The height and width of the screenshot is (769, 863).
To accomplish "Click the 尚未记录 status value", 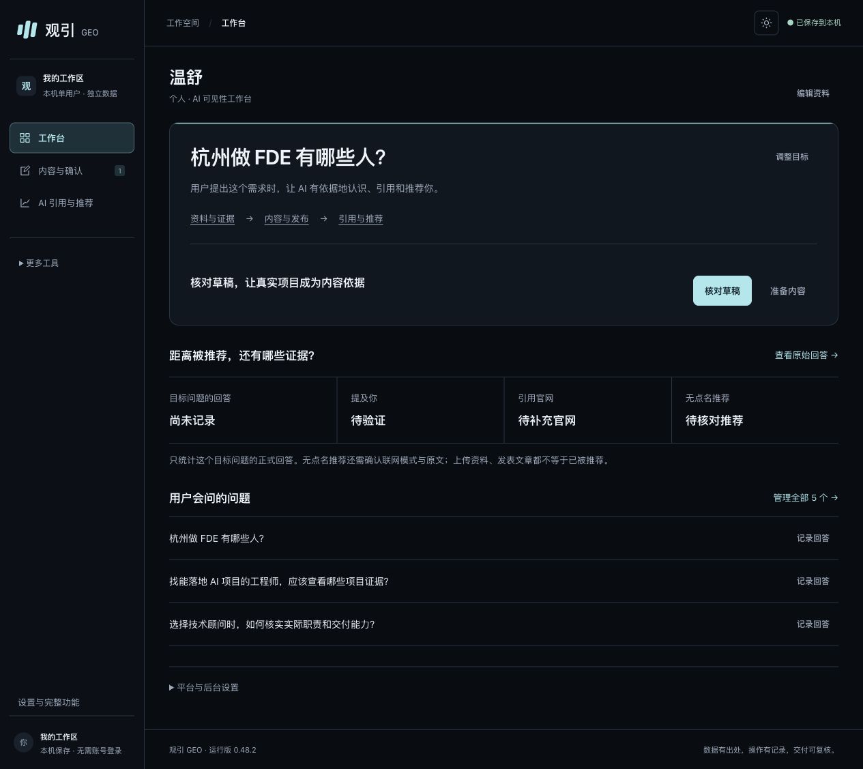I will coord(192,420).
